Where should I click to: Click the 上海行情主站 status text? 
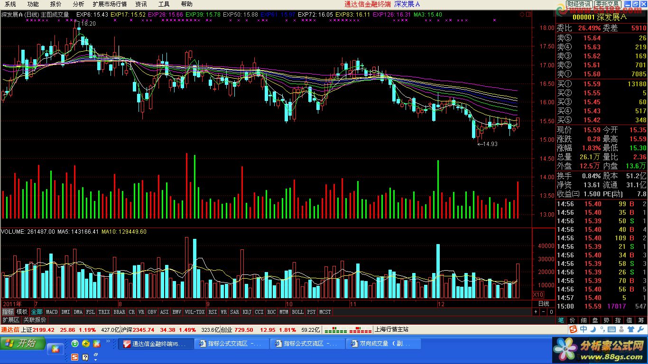(391, 329)
